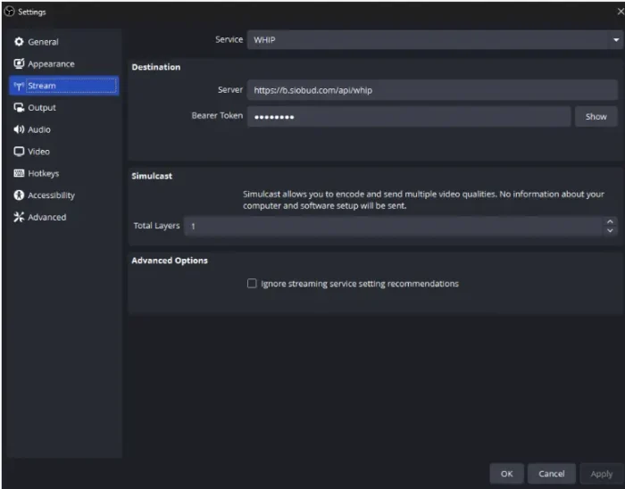
Task: Click the Hotkeys keyboard icon
Action: pyautogui.click(x=19, y=173)
